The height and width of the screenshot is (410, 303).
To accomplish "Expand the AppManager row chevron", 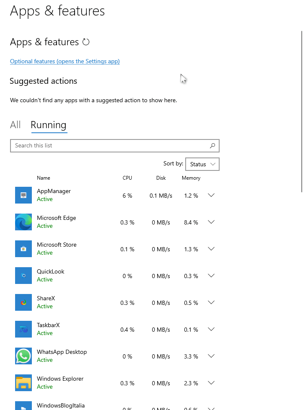I will click(211, 195).
